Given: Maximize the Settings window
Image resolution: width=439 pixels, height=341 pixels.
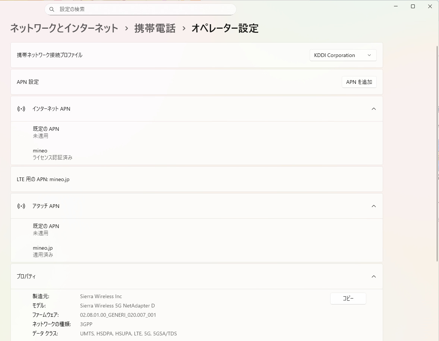Looking at the screenshot, I should click(413, 6).
